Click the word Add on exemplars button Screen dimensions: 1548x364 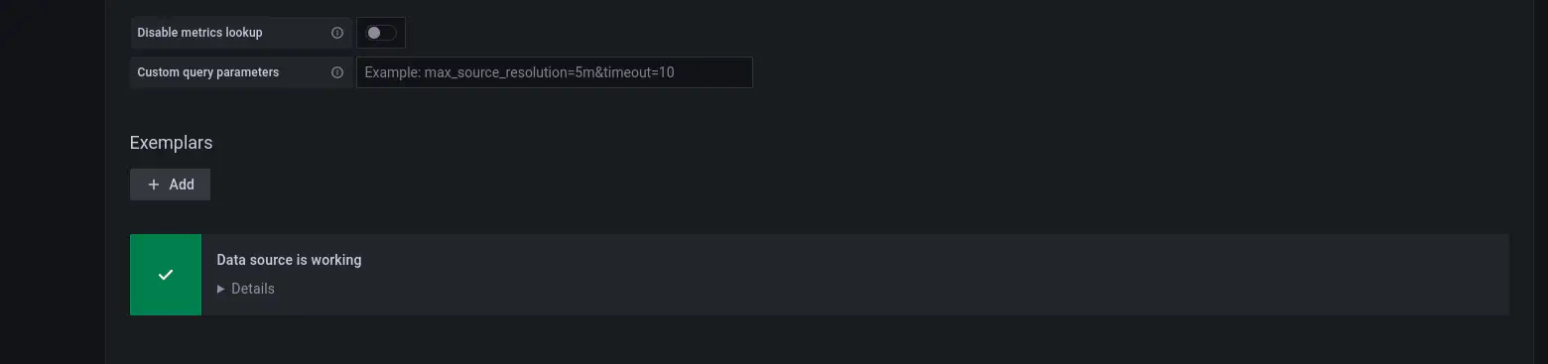pyautogui.click(x=182, y=184)
